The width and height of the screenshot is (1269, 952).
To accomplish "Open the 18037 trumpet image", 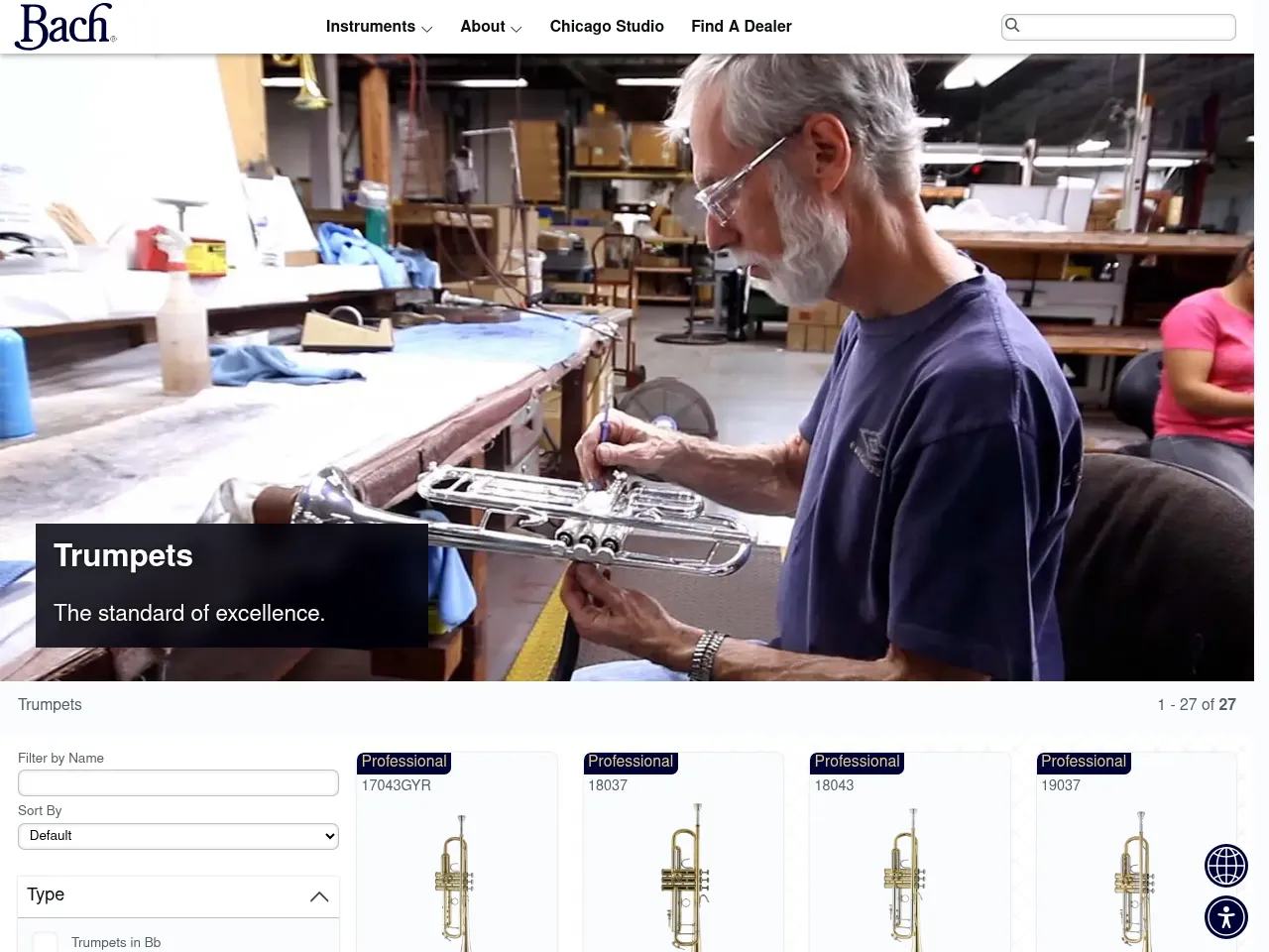I will tap(683, 878).
